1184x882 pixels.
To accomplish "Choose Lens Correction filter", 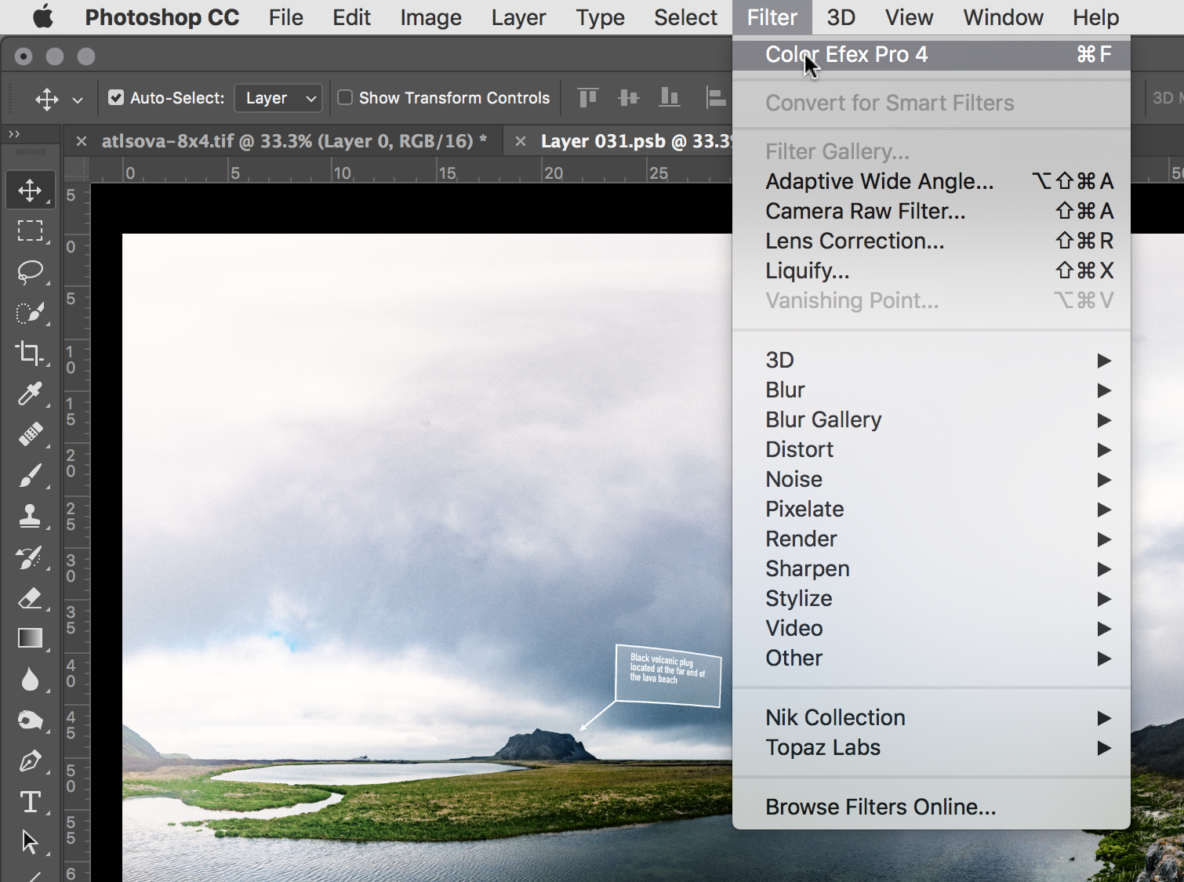I will pyautogui.click(x=932, y=241).
